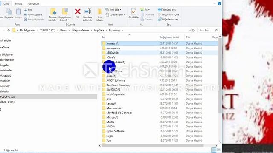Click the Sun folder's icon
Viewport: 273px width, 153px height.
104,140
